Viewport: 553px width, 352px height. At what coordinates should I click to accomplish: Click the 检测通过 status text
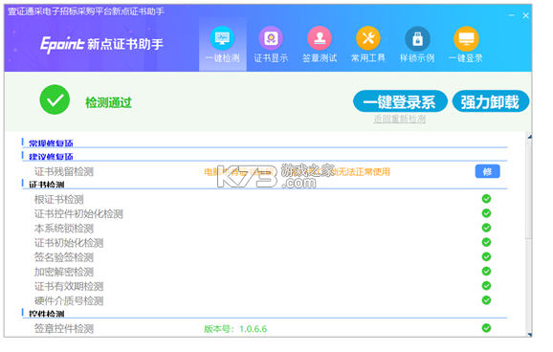(108, 102)
